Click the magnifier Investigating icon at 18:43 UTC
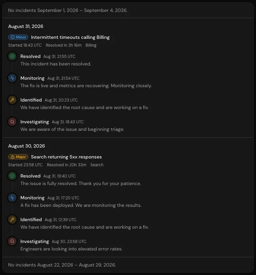The image size is (256, 275). 12,122
